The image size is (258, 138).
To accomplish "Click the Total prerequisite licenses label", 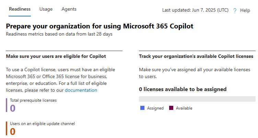I will click(33, 100).
